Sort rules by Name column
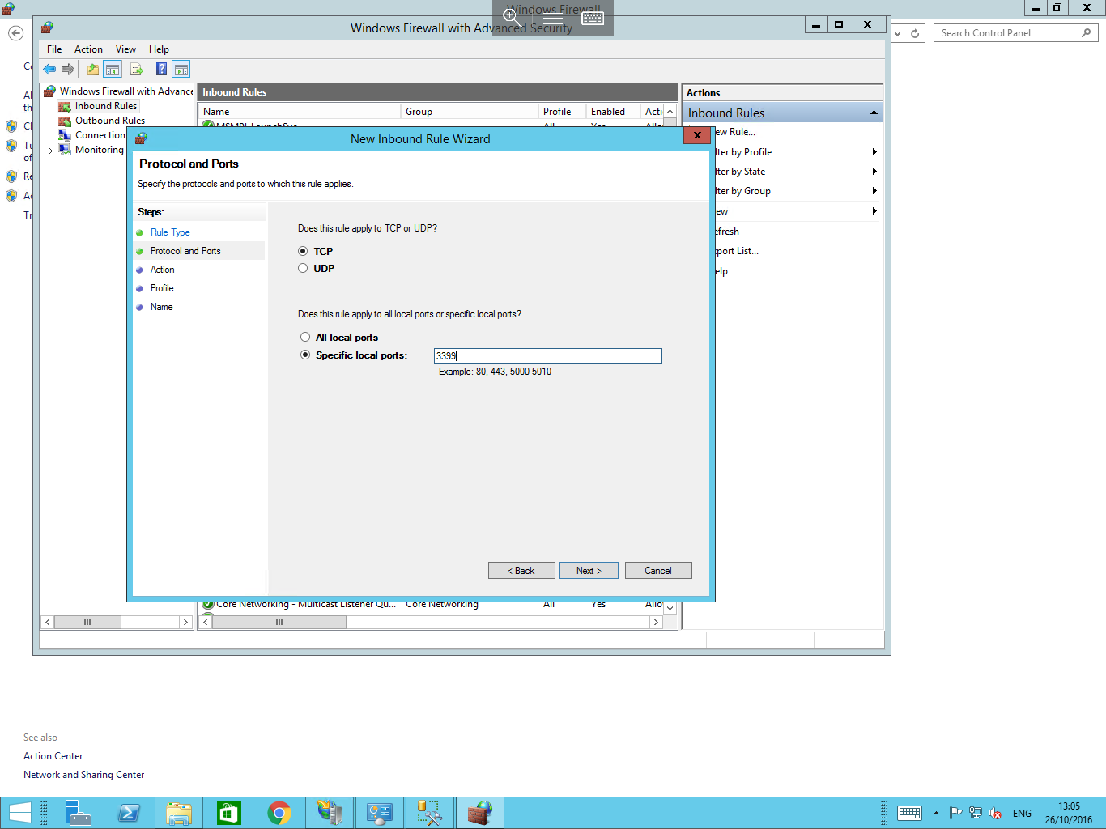Image resolution: width=1106 pixels, height=829 pixels. click(300, 111)
